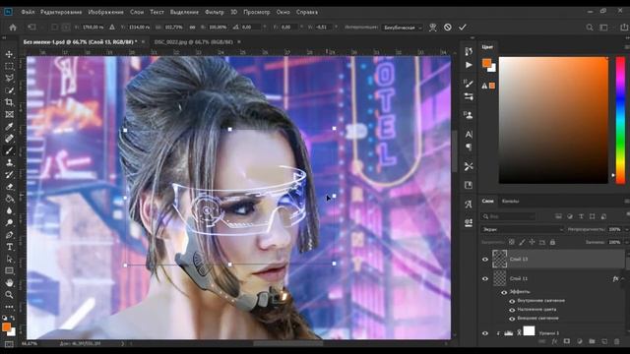Open opacity slider dropdown arrow
This screenshot has width=630, height=354.
[x=626, y=229]
